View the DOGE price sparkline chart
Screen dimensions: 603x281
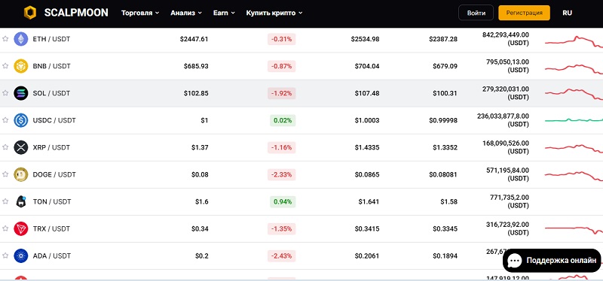(574, 176)
